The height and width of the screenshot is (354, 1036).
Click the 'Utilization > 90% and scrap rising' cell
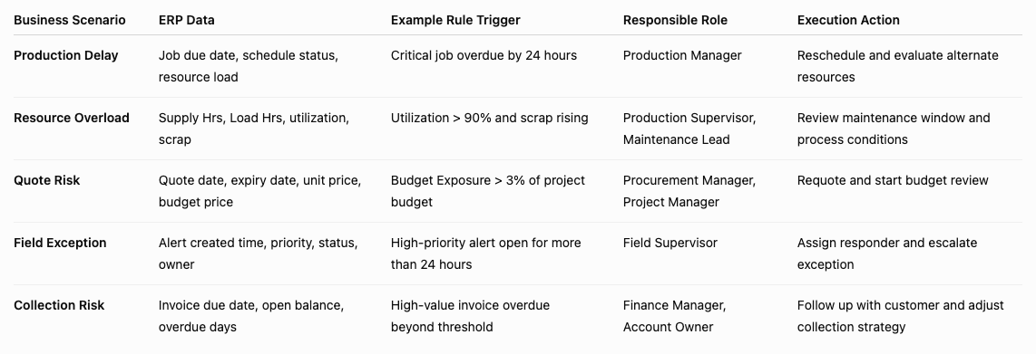(490, 118)
